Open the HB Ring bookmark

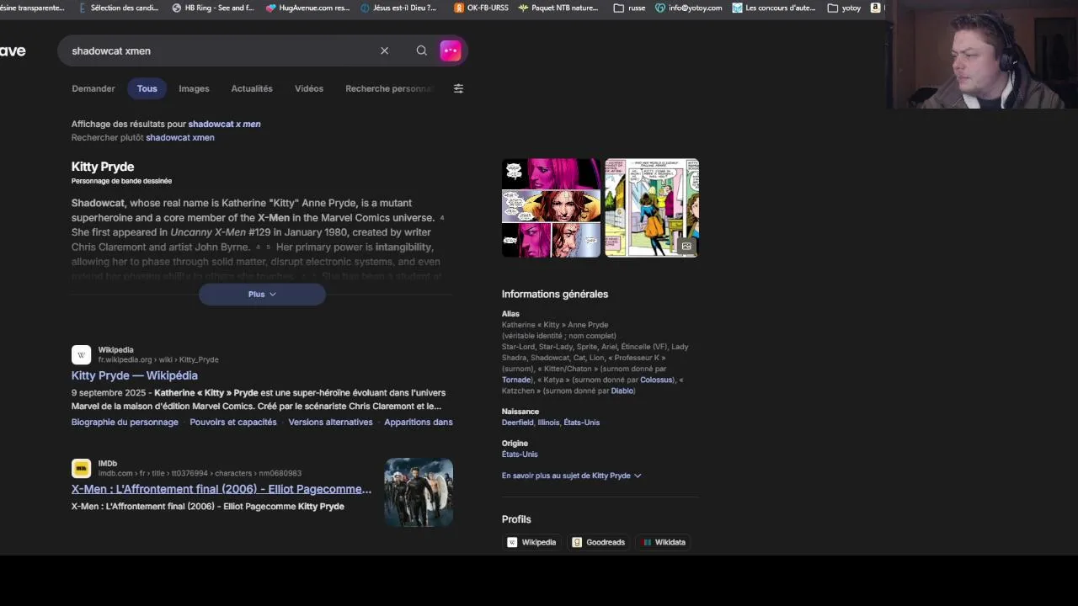click(213, 8)
